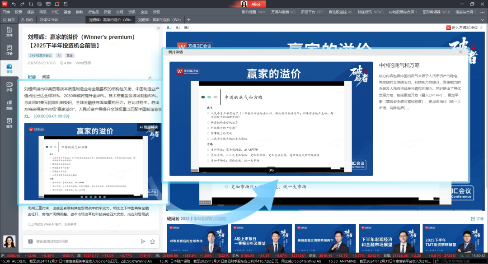Open the 股票 menu
Screen dimensions: 488x264
pos(19,12)
